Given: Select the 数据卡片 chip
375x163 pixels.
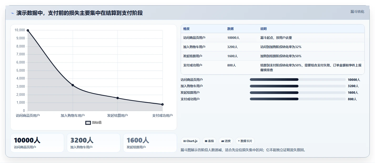Looking at the screenshot, I should pos(245,141).
